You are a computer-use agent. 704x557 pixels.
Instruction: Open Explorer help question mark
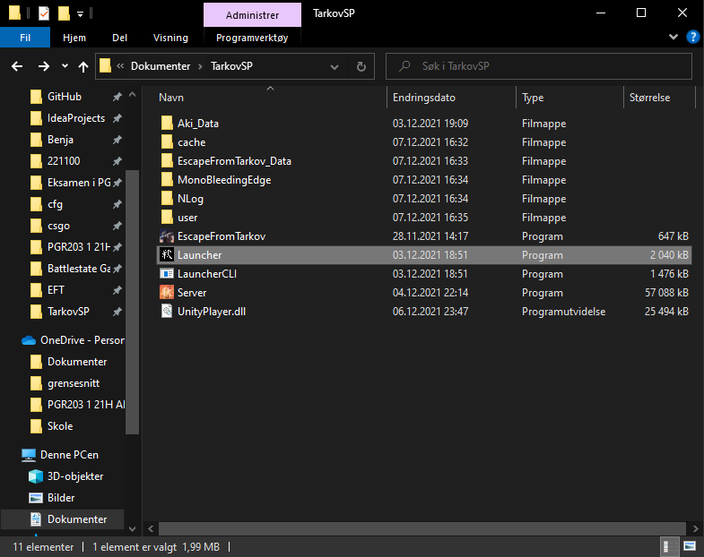[x=692, y=37]
